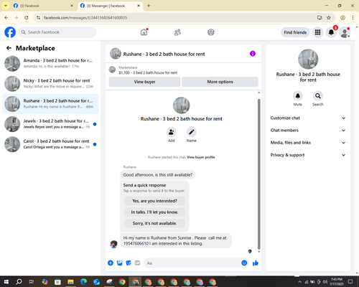This screenshot has height=287, width=359.
Task: Send quick reply "Sorry, it's not available."
Action: click(154, 223)
